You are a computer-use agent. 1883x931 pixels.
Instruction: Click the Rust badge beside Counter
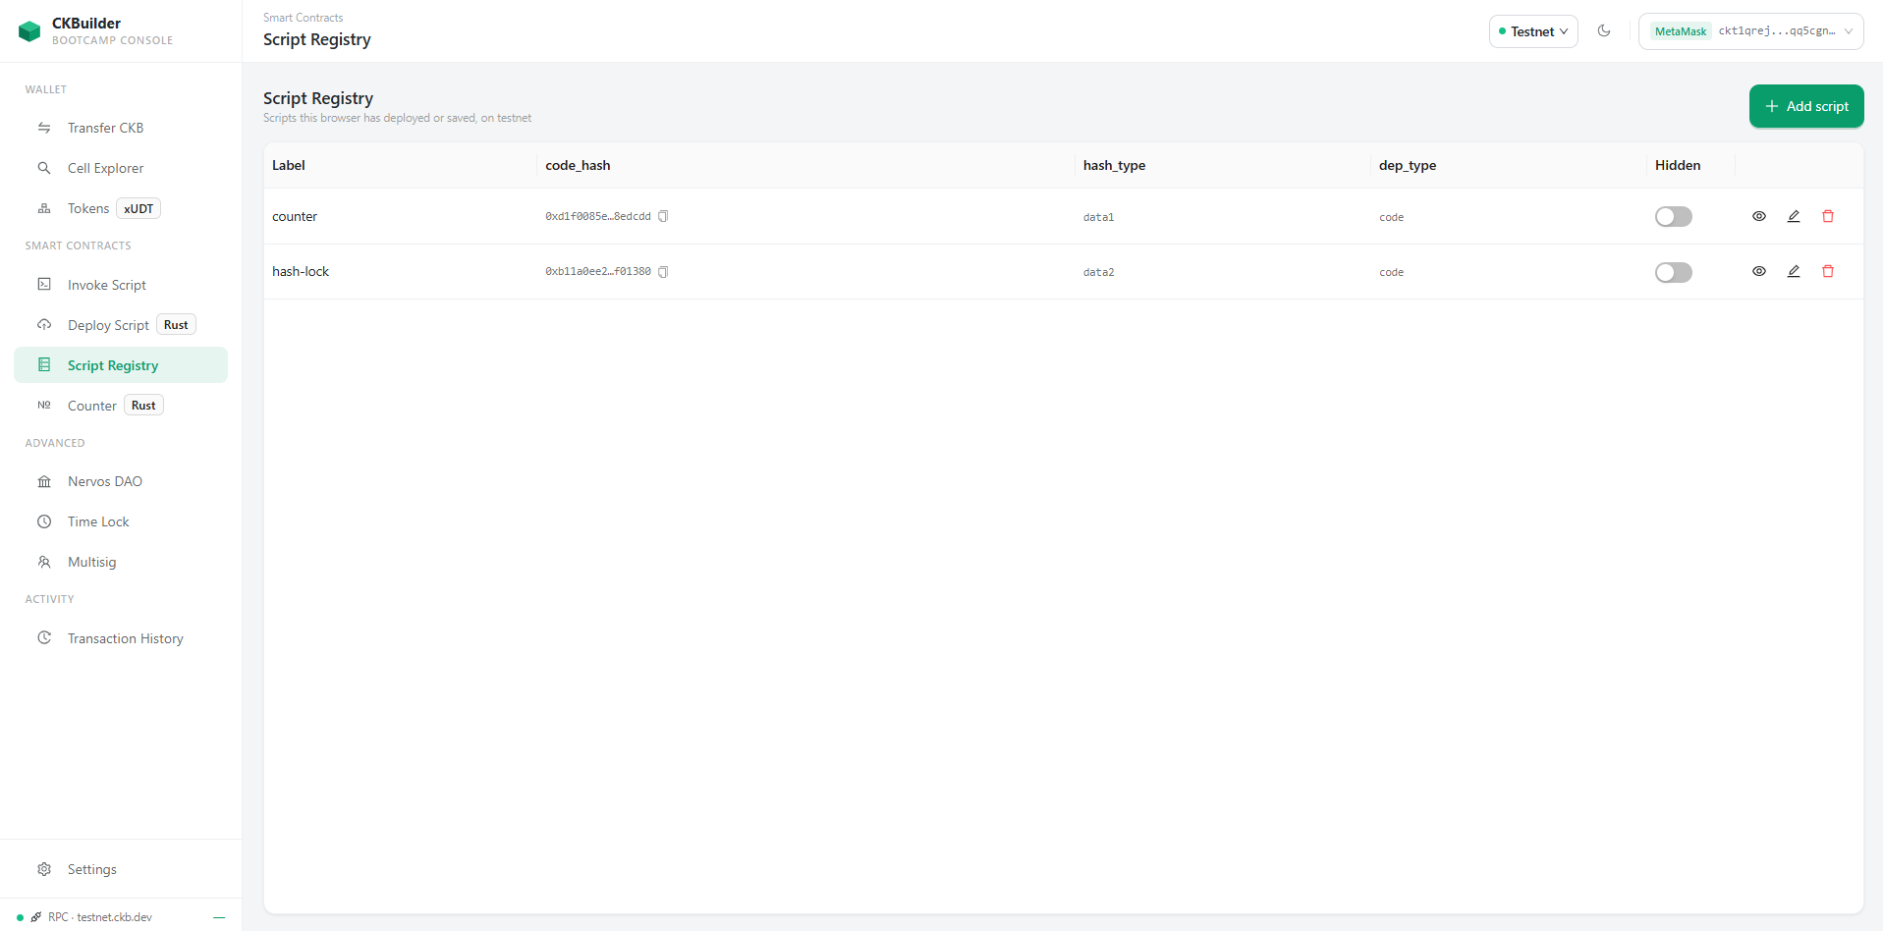(x=143, y=406)
